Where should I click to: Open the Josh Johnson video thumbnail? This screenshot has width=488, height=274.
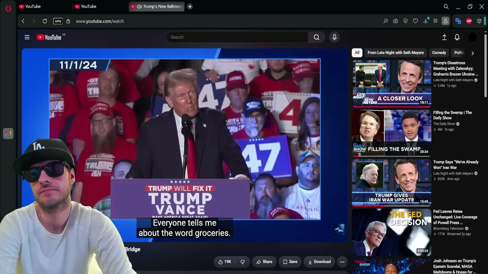(x=392, y=266)
